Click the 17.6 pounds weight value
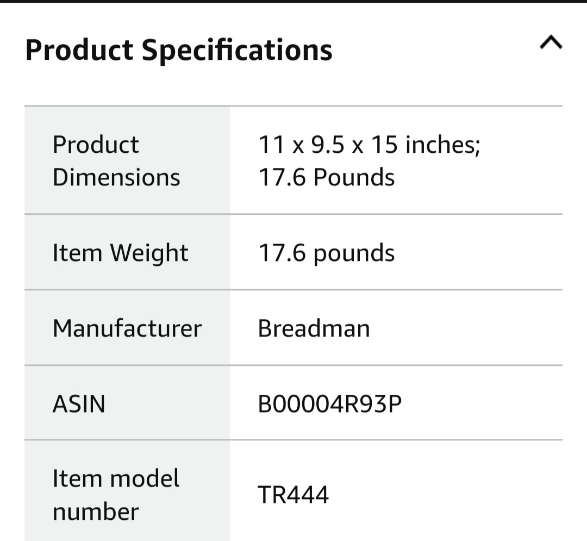Viewport: 587px width, 541px height. (x=327, y=252)
